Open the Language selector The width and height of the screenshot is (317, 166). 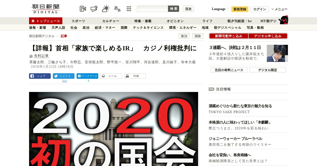[x=218, y=9]
